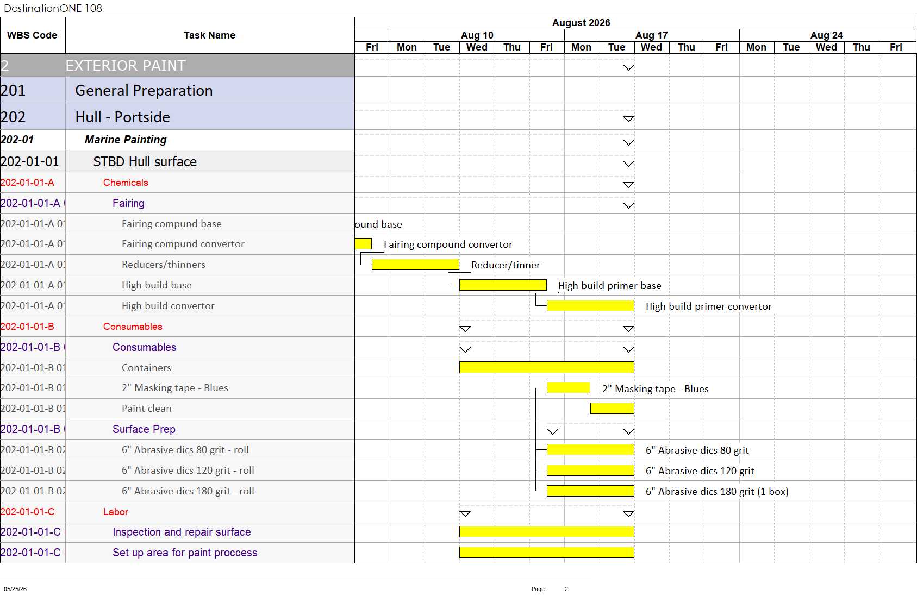Screen dimensions: 917x596
Task: Select the Reducers/thinners task name
Action: tap(164, 265)
